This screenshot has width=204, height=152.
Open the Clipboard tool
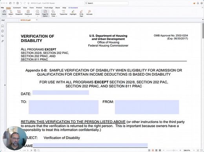click(28, 12)
